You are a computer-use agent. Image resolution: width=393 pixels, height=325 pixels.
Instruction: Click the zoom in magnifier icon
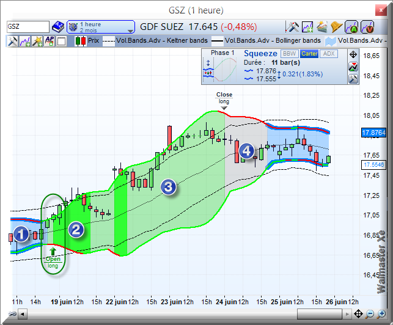[381, 313]
